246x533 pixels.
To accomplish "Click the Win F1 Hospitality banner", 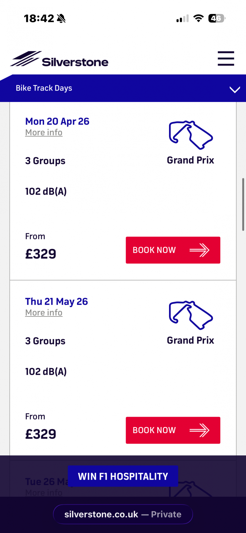I will (x=123, y=476).
